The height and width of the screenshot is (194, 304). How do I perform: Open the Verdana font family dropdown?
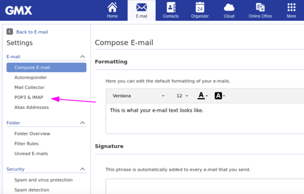tap(138, 96)
